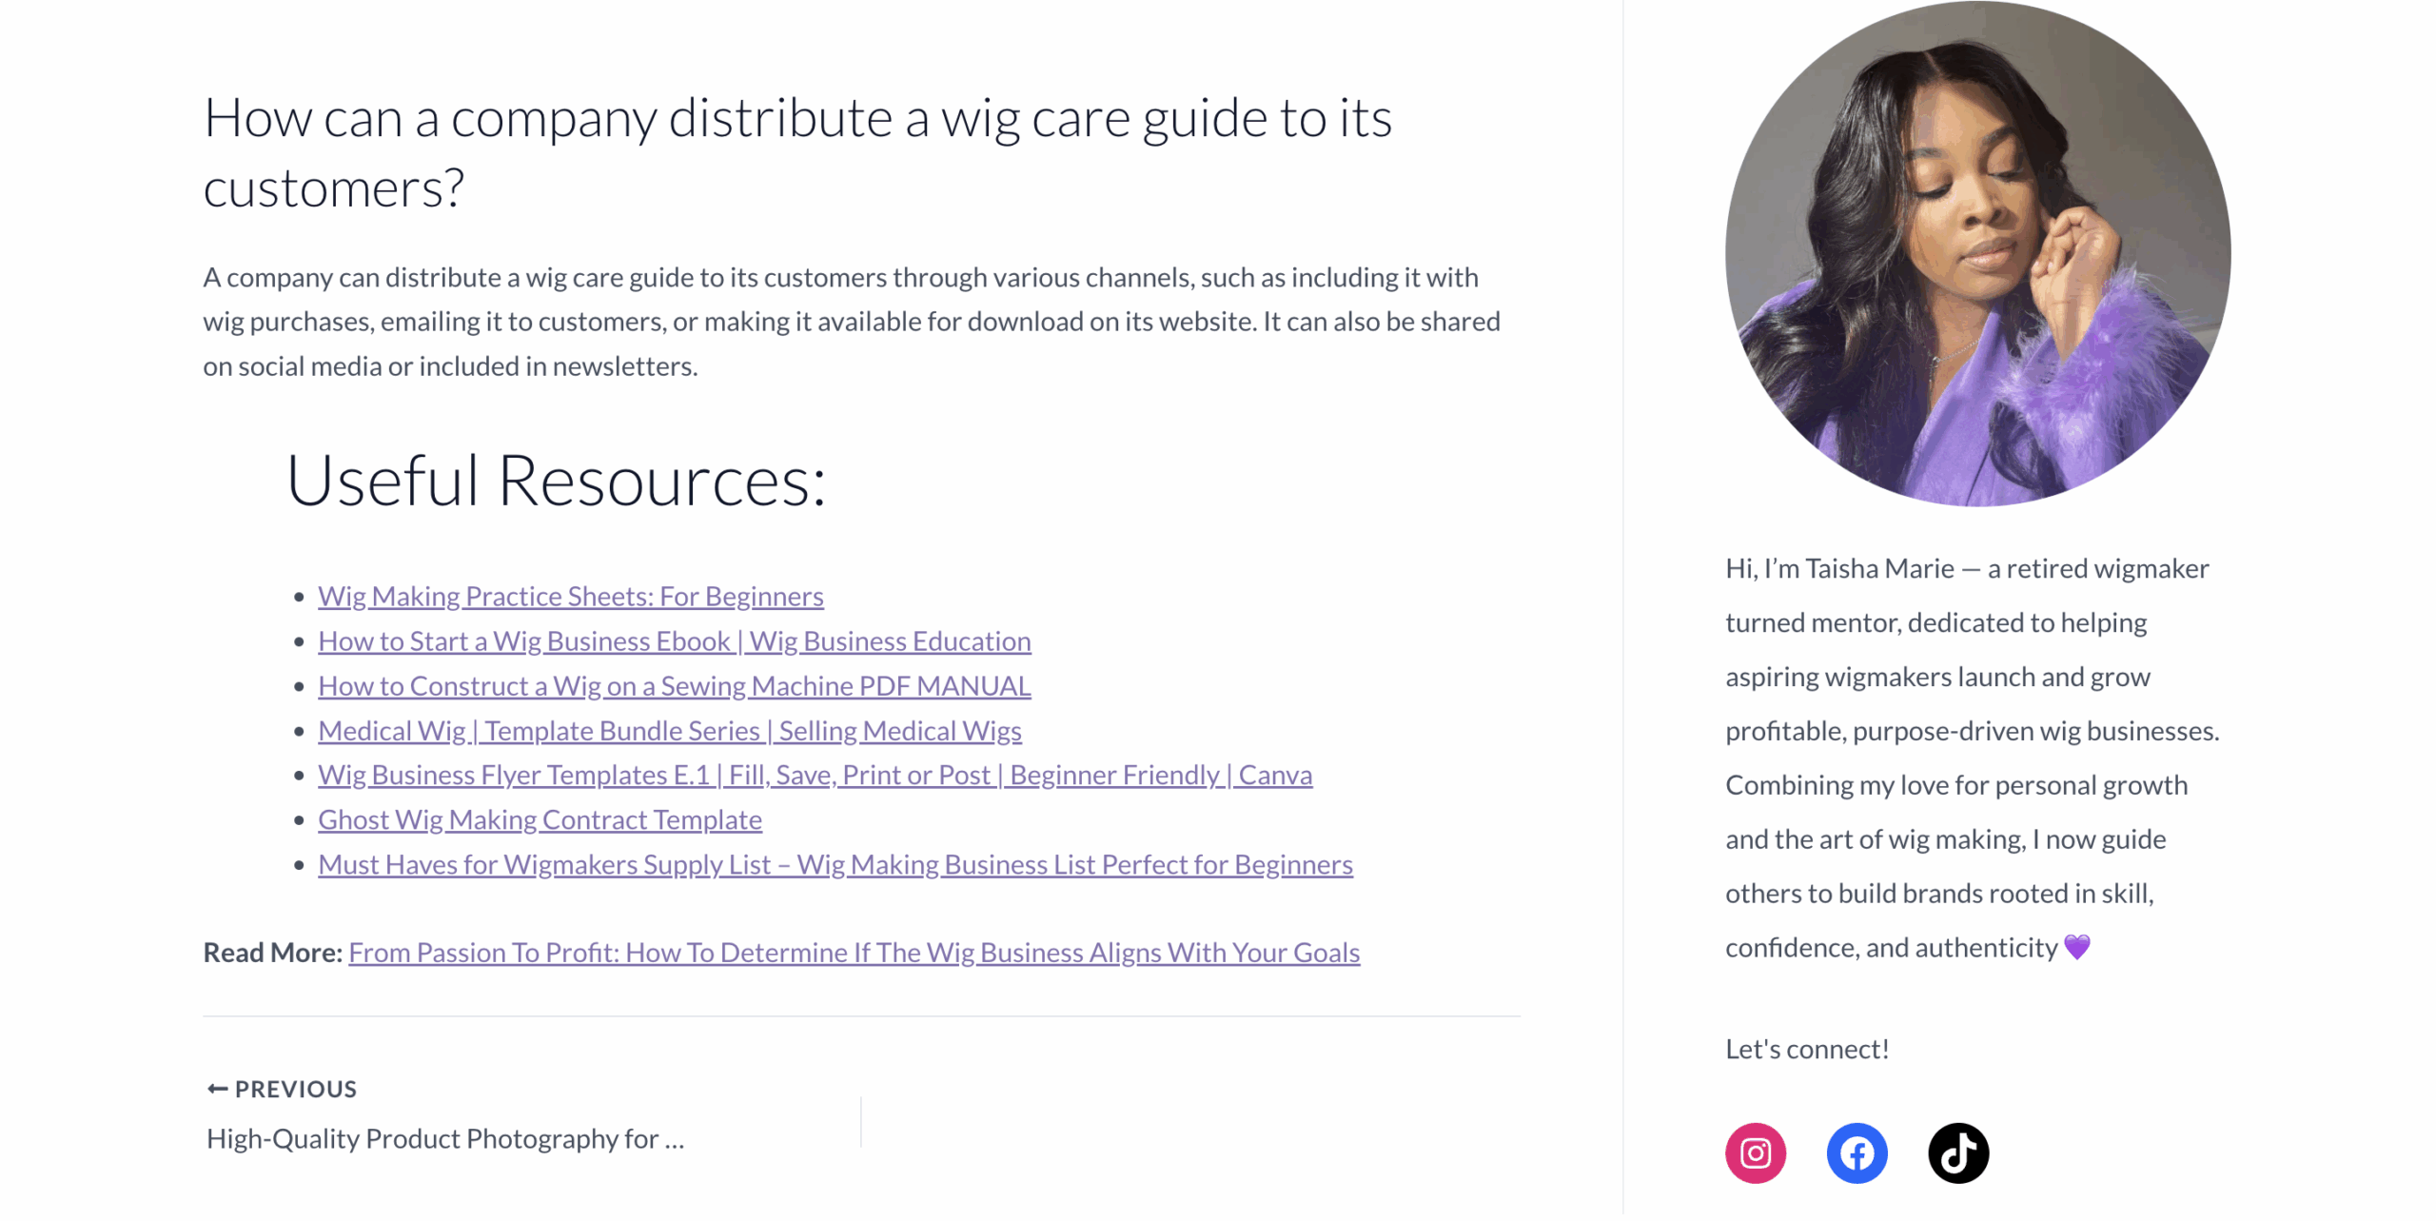
Task: Open High-Quality Product Photography previous post title
Action: (444, 1138)
